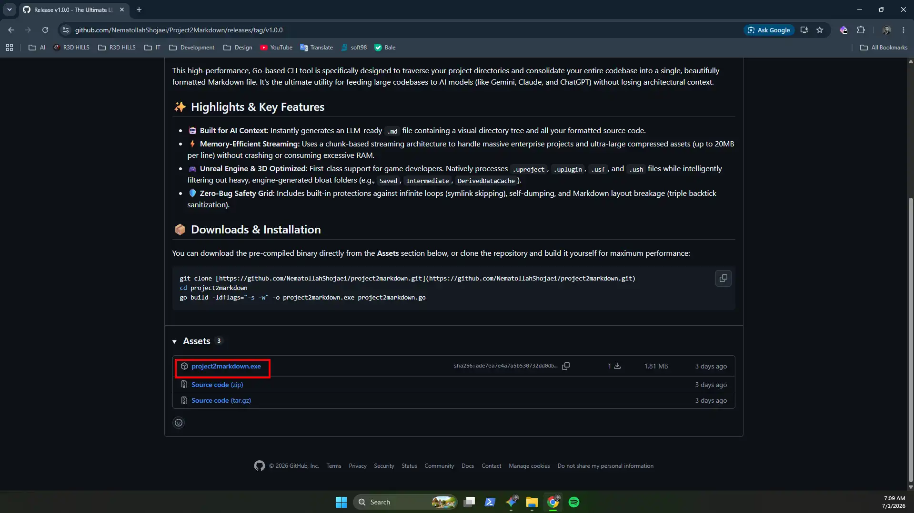Open the browser Extensions puzzle icon
914x513 pixels.
(x=861, y=30)
